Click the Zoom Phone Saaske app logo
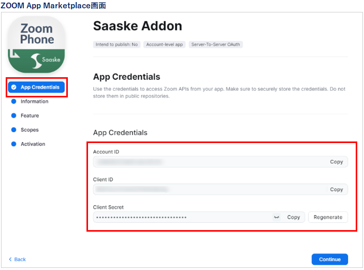This screenshot has width=364, height=270. (x=36, y=45)
